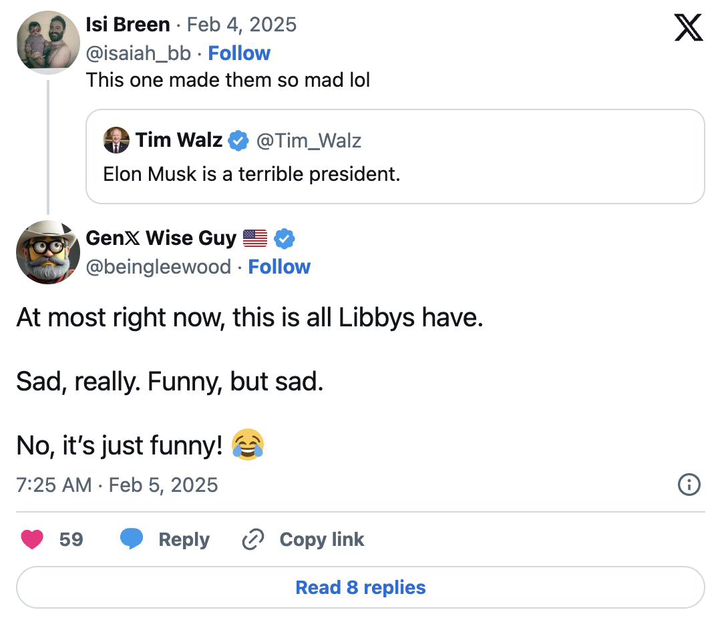Like the tweet with heart icon
The height and width of the screenshot is (626, 722).
(x=32, y=539)
